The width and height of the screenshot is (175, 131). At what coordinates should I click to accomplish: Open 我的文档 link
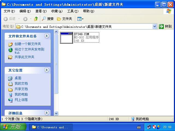pyautogui.click(x=21, y=84)
